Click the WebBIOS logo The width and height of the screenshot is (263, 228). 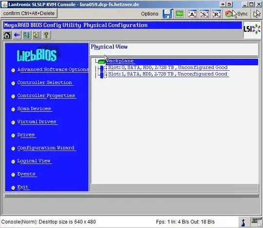click(x=37, y=55)
